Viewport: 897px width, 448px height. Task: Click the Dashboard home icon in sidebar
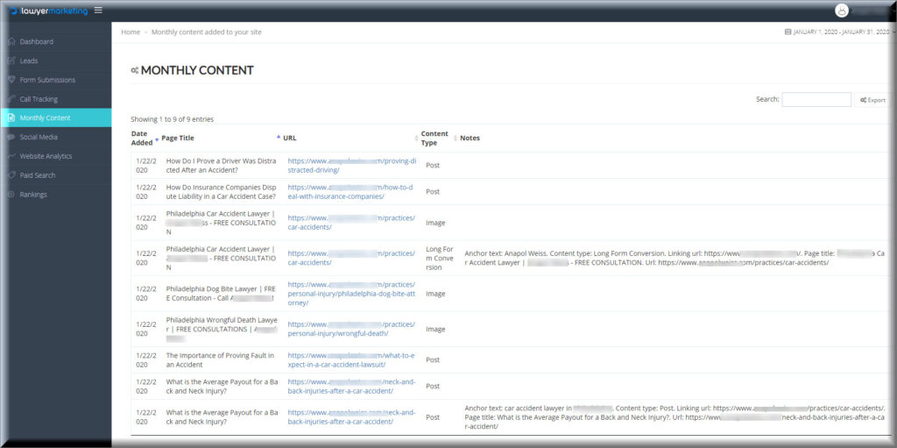tap(11, 42)
